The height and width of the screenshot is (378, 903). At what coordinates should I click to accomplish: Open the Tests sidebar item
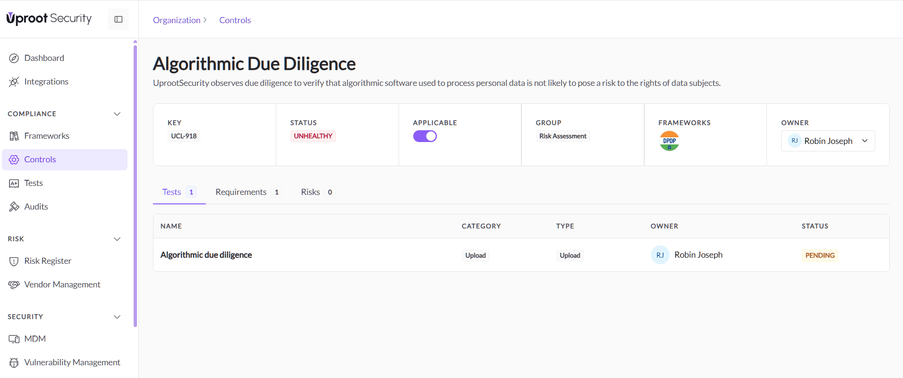click(x=65, y=183)
